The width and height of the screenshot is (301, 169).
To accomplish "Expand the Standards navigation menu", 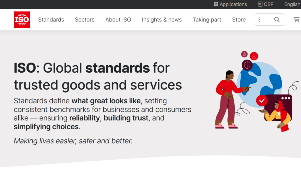I will [51, 20].
